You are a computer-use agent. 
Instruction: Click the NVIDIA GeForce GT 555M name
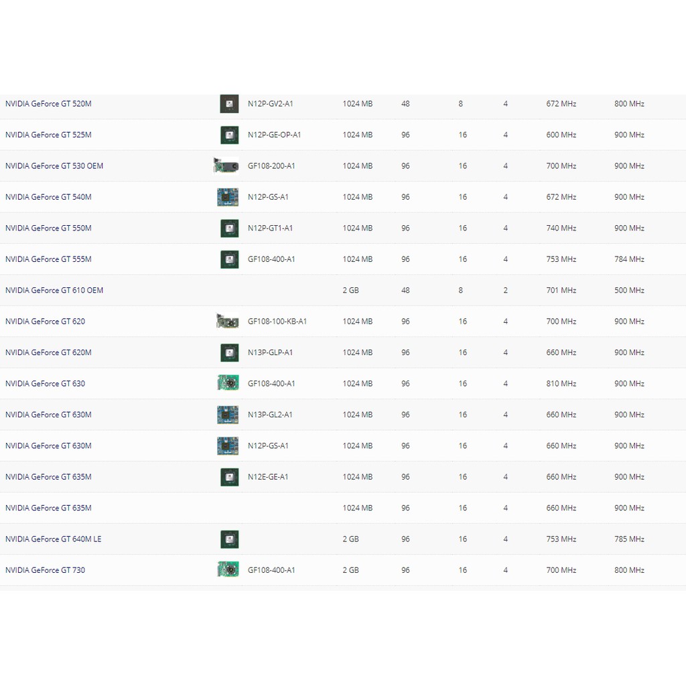pyautogui.click(x=48, y=259)
